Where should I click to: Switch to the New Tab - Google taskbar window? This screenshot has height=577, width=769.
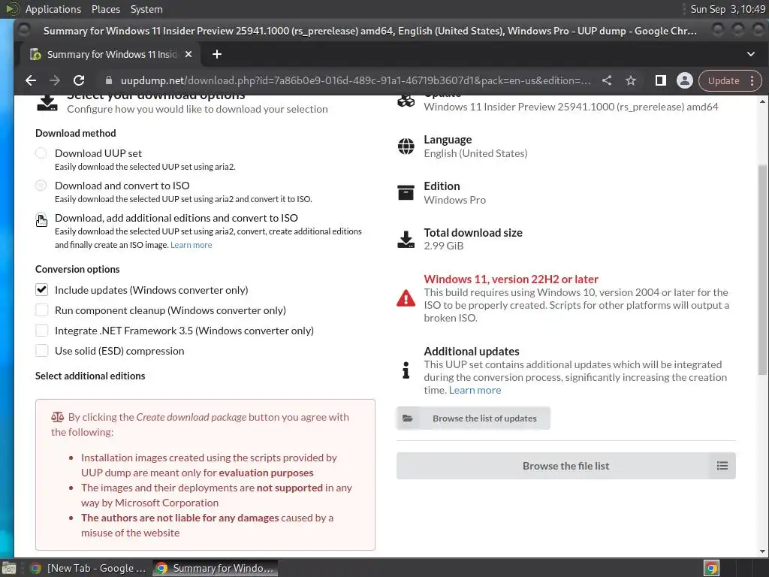click(x=89, y=568)
